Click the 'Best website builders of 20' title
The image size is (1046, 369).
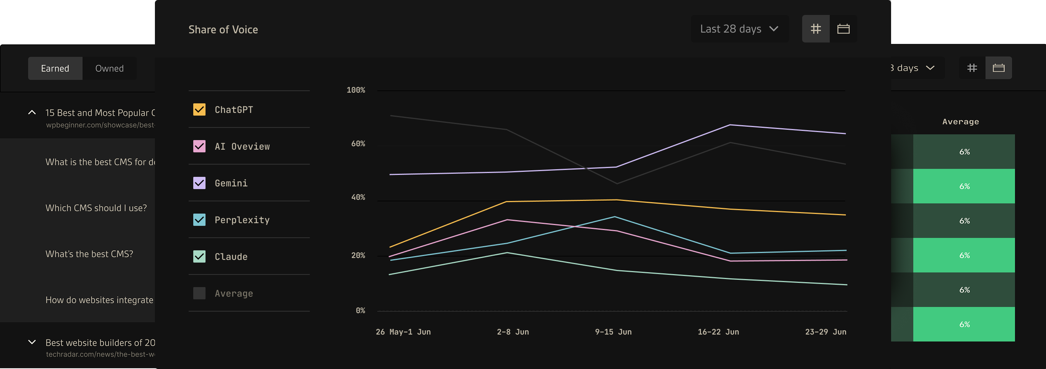click(100, 343)
